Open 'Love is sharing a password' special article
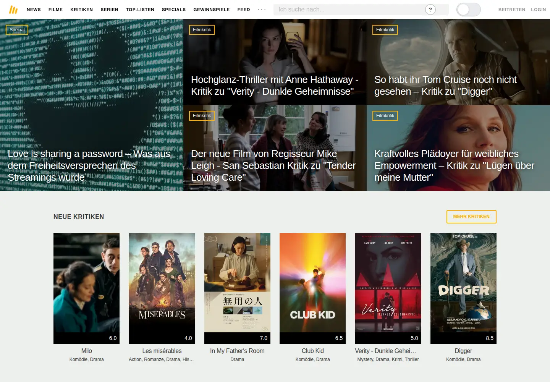Screen dimensions: 550x382 pyautogui.click(x=89, y=165)
